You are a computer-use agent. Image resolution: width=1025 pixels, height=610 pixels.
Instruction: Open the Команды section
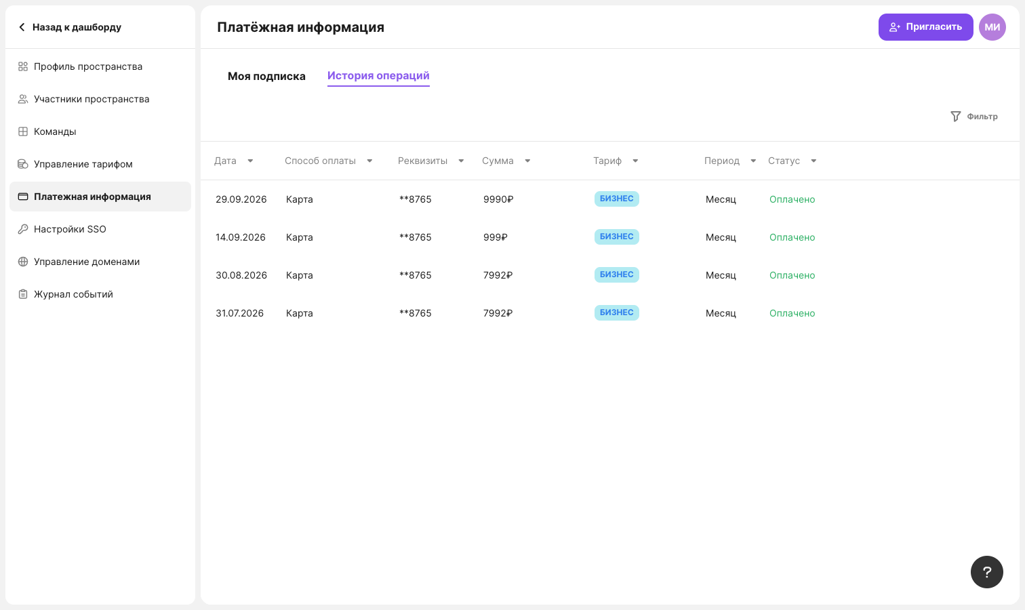coord(100,131)
